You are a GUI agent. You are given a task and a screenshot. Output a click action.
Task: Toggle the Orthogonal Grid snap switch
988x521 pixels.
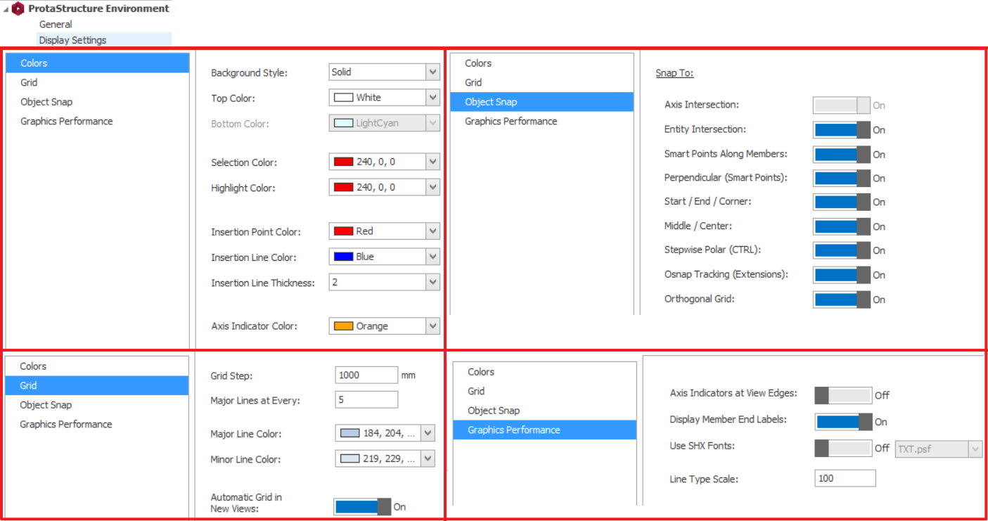coord(842,300)
